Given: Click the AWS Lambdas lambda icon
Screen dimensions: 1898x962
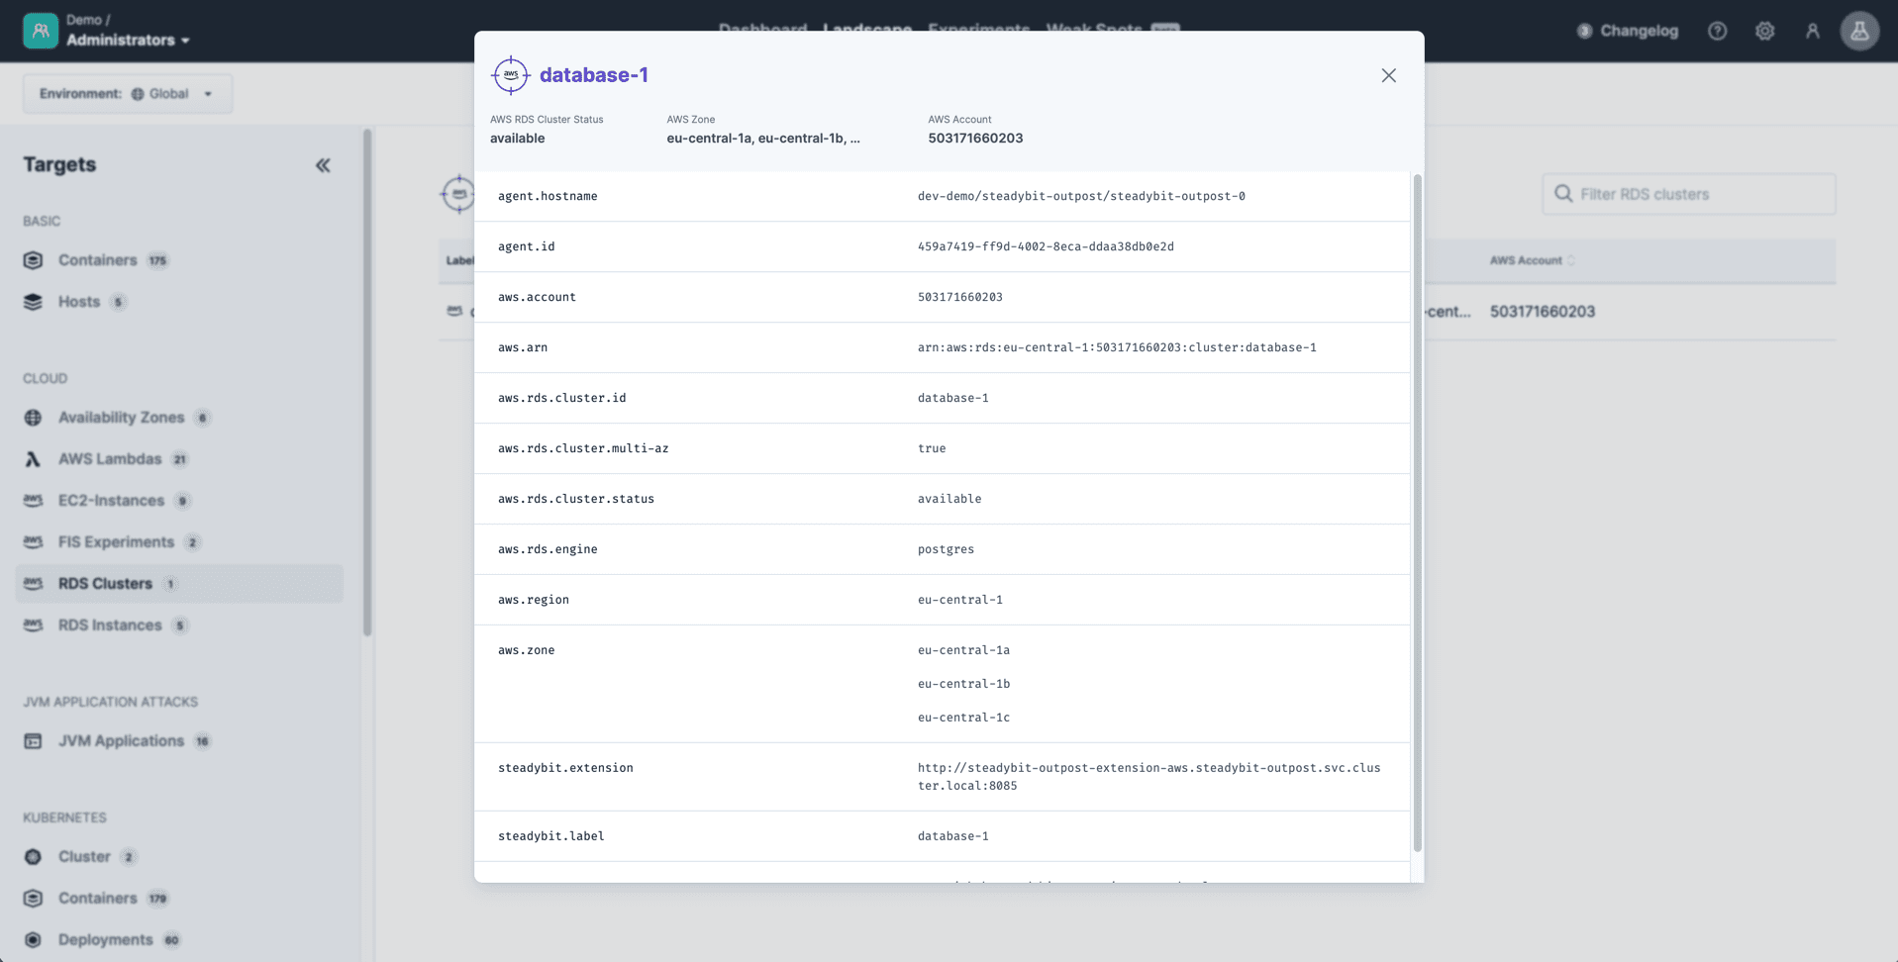Looking at the screenshot, I should [33, 458].
